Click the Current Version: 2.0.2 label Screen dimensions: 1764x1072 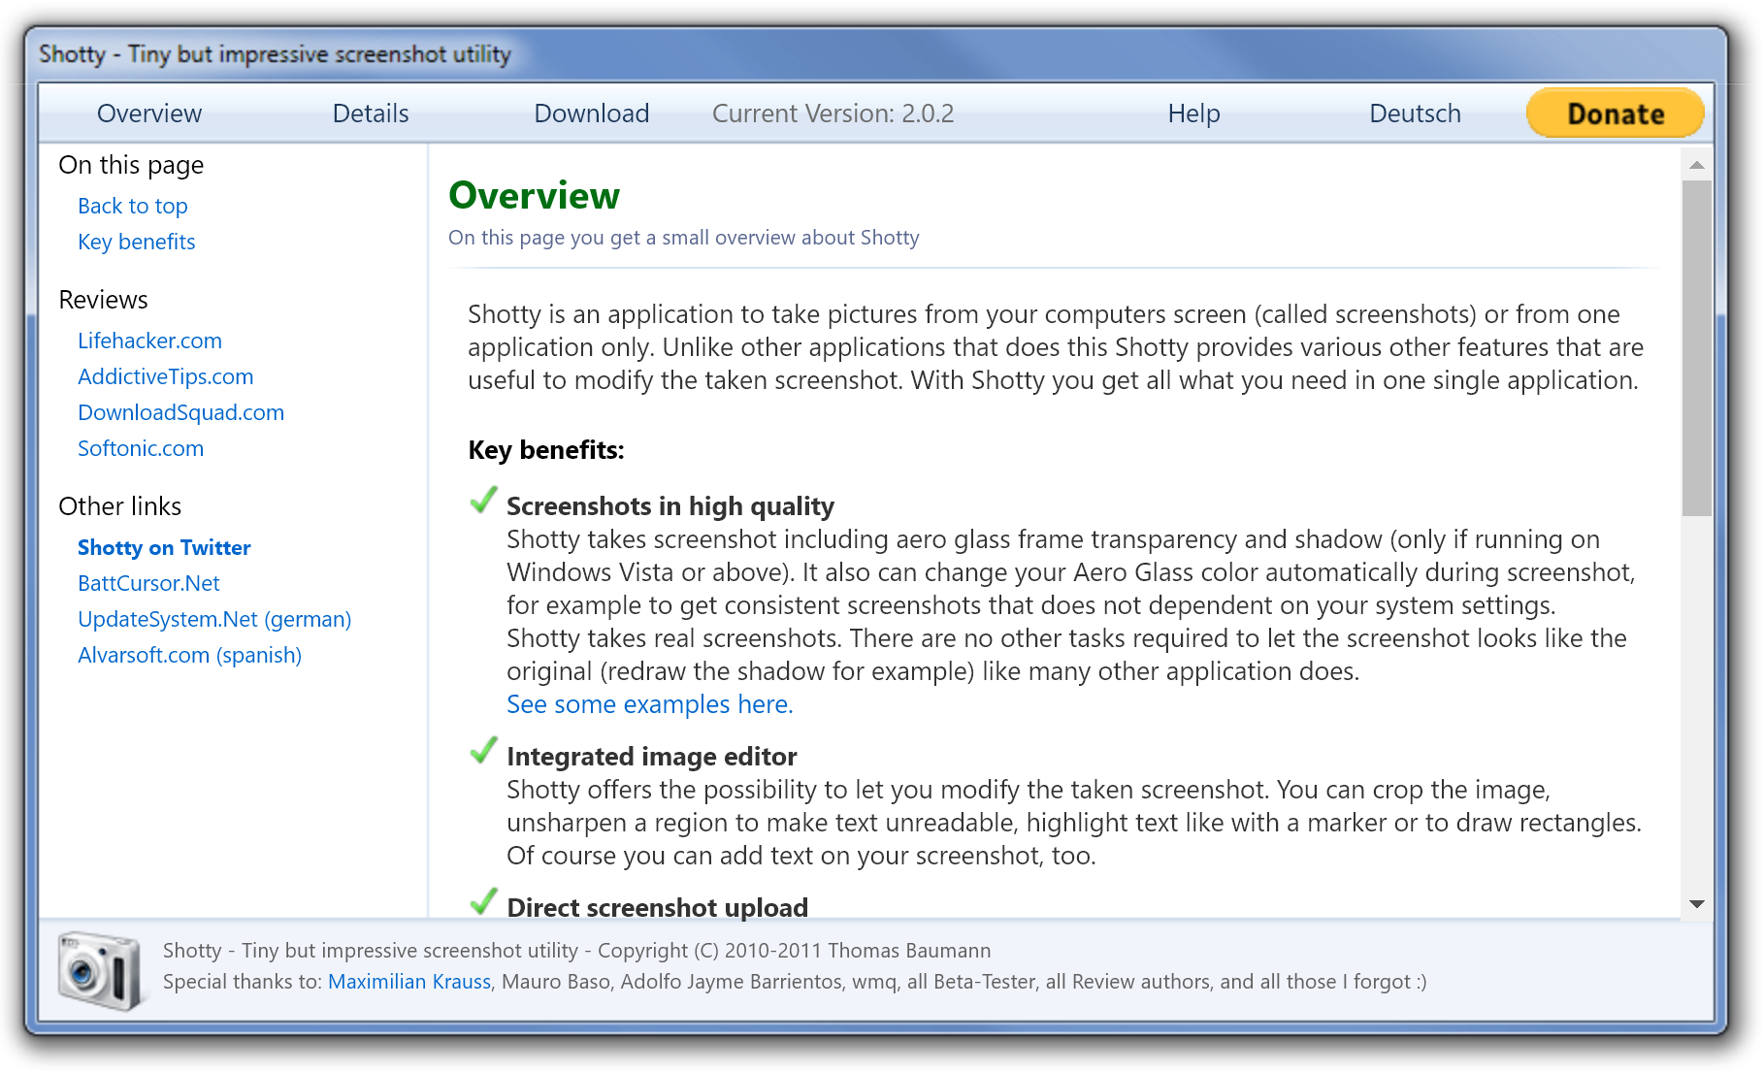tap(833, 114)
